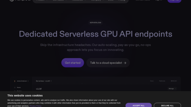Accept all cookies in the banner
Screen dimensions: 191x107
pos(138,105)
